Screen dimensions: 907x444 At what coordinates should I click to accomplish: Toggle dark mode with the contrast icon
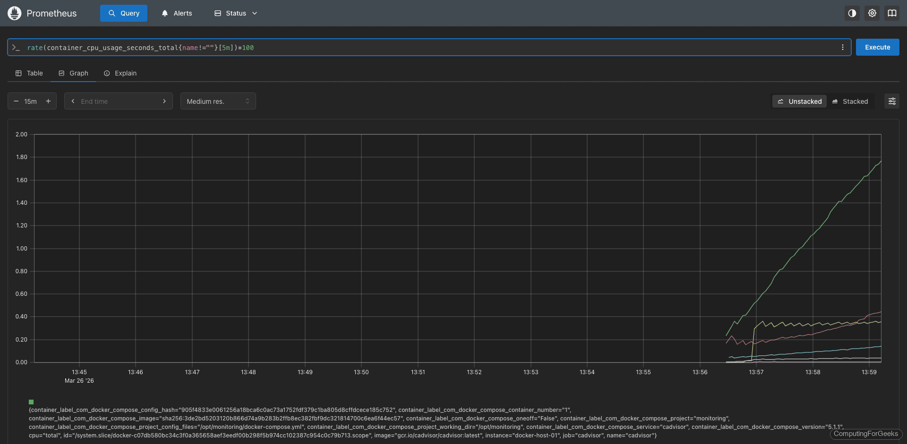[x=852, y=13]
